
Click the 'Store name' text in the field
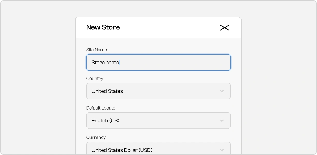point(105,63)
